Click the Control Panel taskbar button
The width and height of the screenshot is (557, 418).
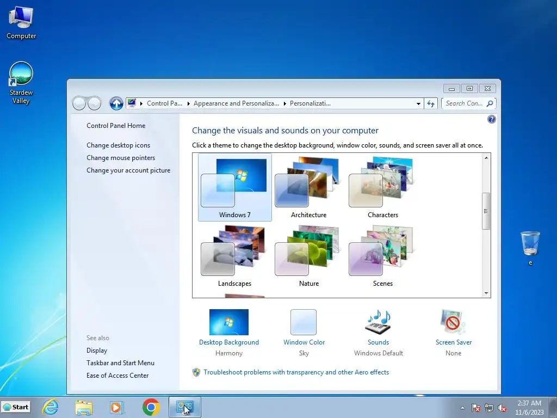point(185,407)
